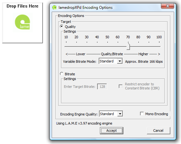The image size is (181, 144).
Task: Click the Enter Target Bitrate field
Action: pyautogui.click(x=102, y=87)
